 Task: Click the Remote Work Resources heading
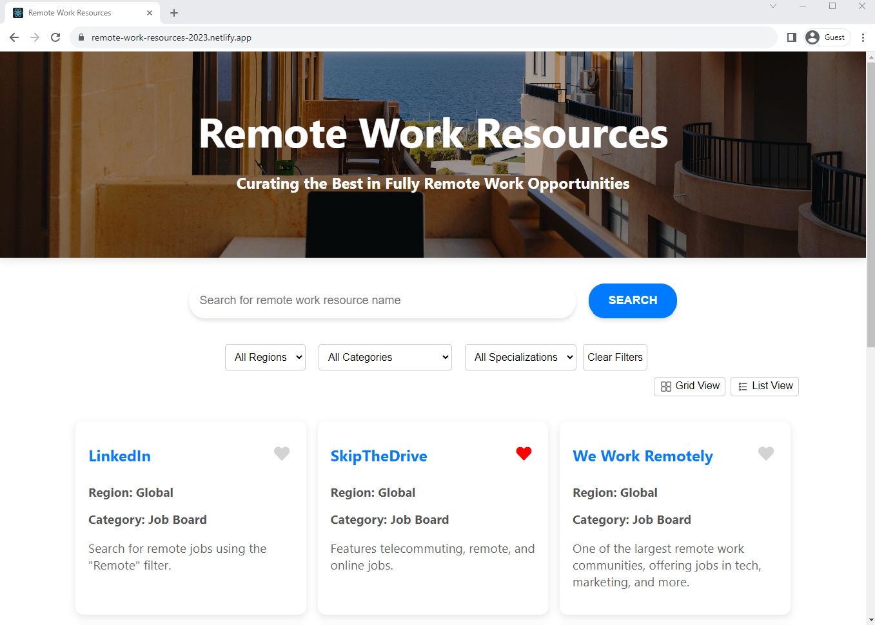[433, 134]
